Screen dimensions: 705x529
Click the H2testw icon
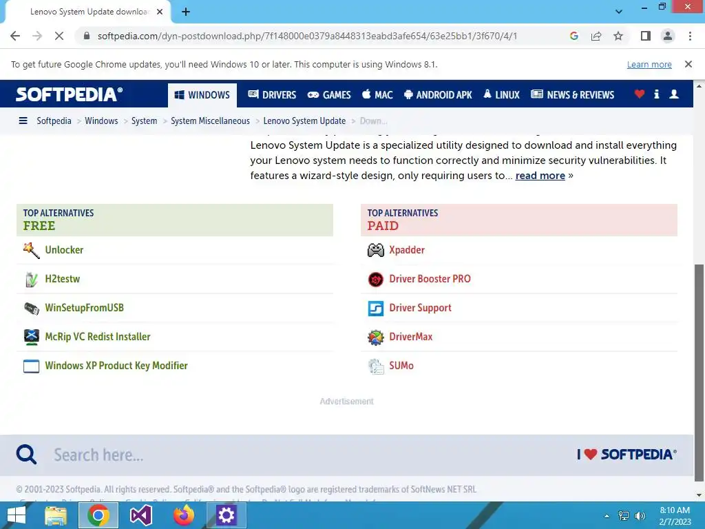[x=32, y=280]
